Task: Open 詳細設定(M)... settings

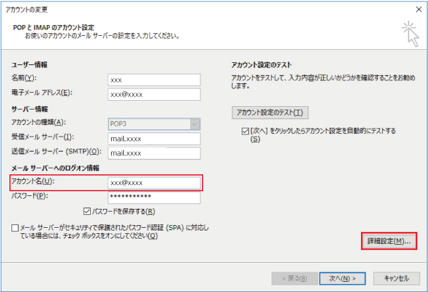Action: pos(389,241)
